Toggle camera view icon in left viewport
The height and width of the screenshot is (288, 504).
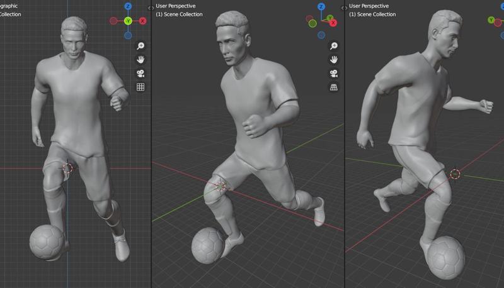[140, 74]
